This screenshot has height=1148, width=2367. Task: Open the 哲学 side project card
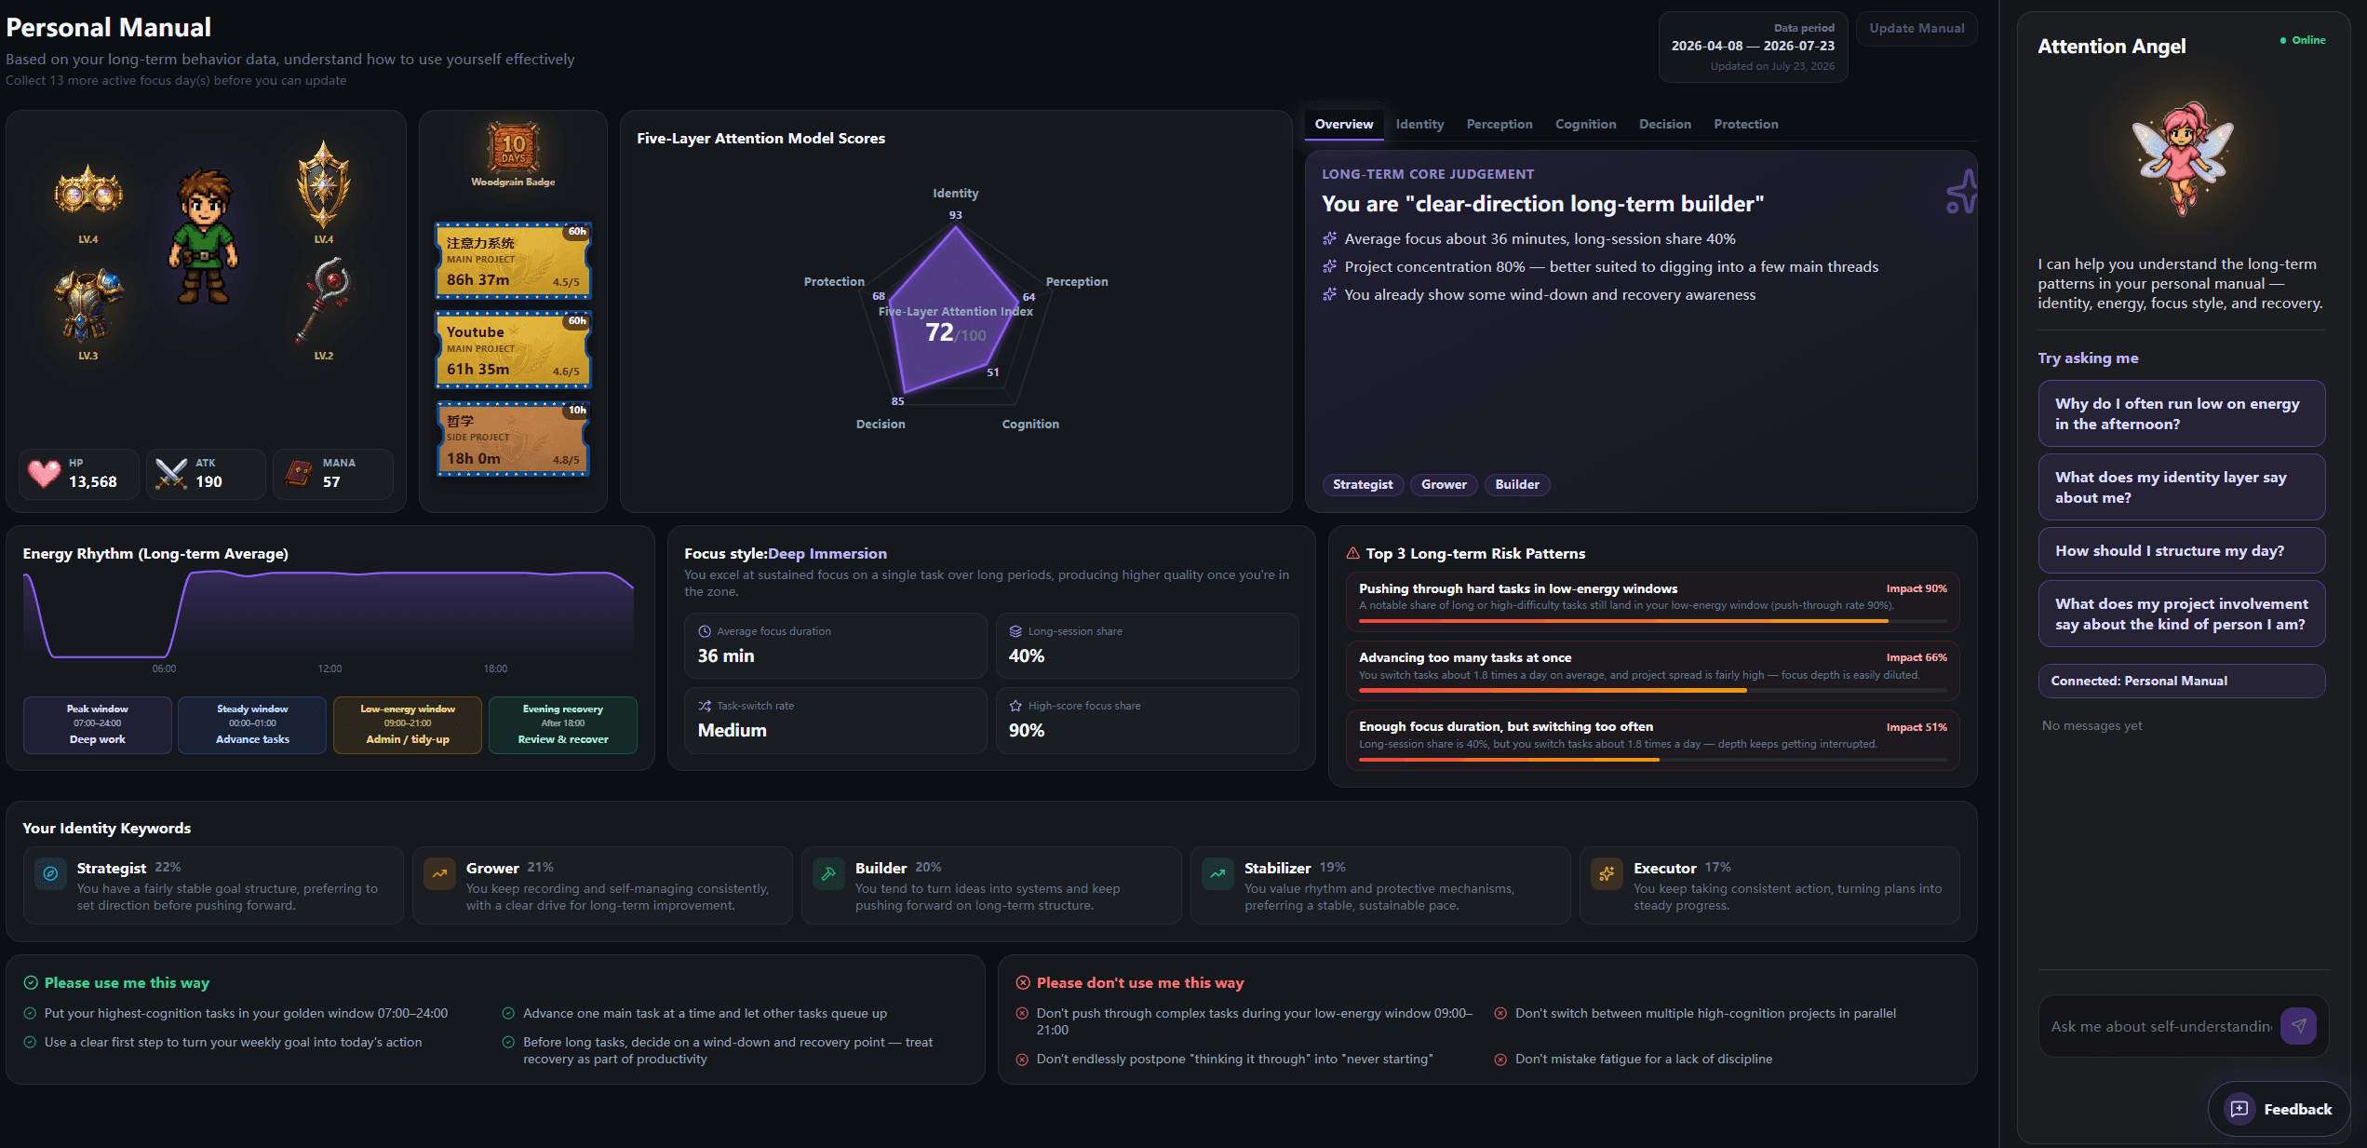point(513,439)
